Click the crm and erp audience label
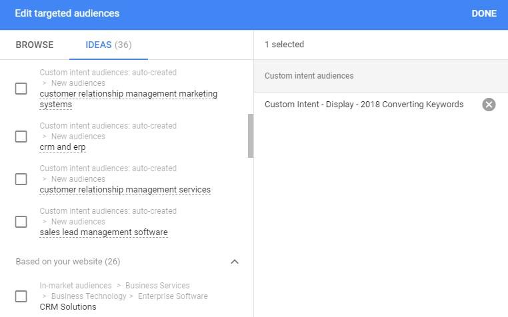The image size is (508, 317). tap(63, 147)
